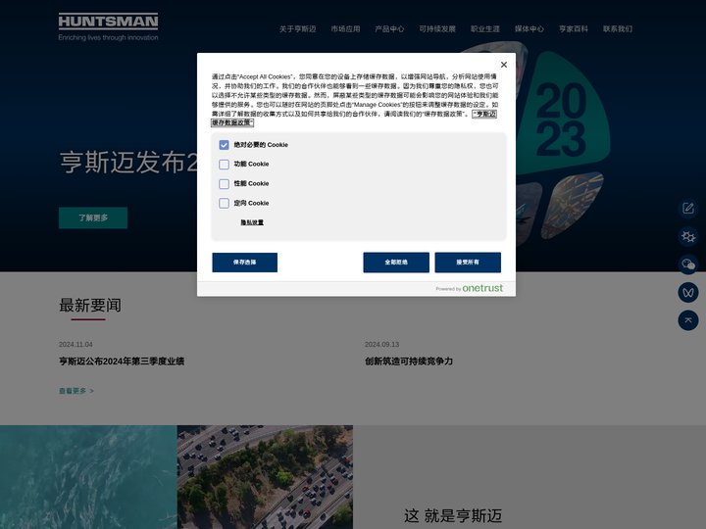
Task: Enable the 性能 Cookie checkbox
Action: (224, 183)
